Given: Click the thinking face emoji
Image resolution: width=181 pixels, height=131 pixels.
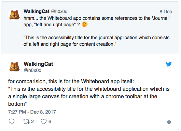Looking at the screenshot, I should (85, 25).
